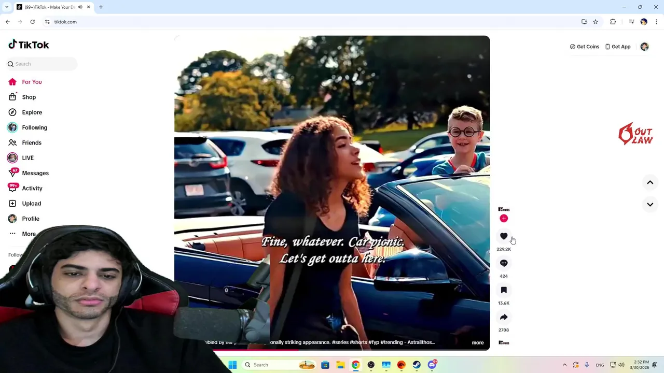
Task: Open Chrome from the taskbar
Action: click(x=355, y=365)
